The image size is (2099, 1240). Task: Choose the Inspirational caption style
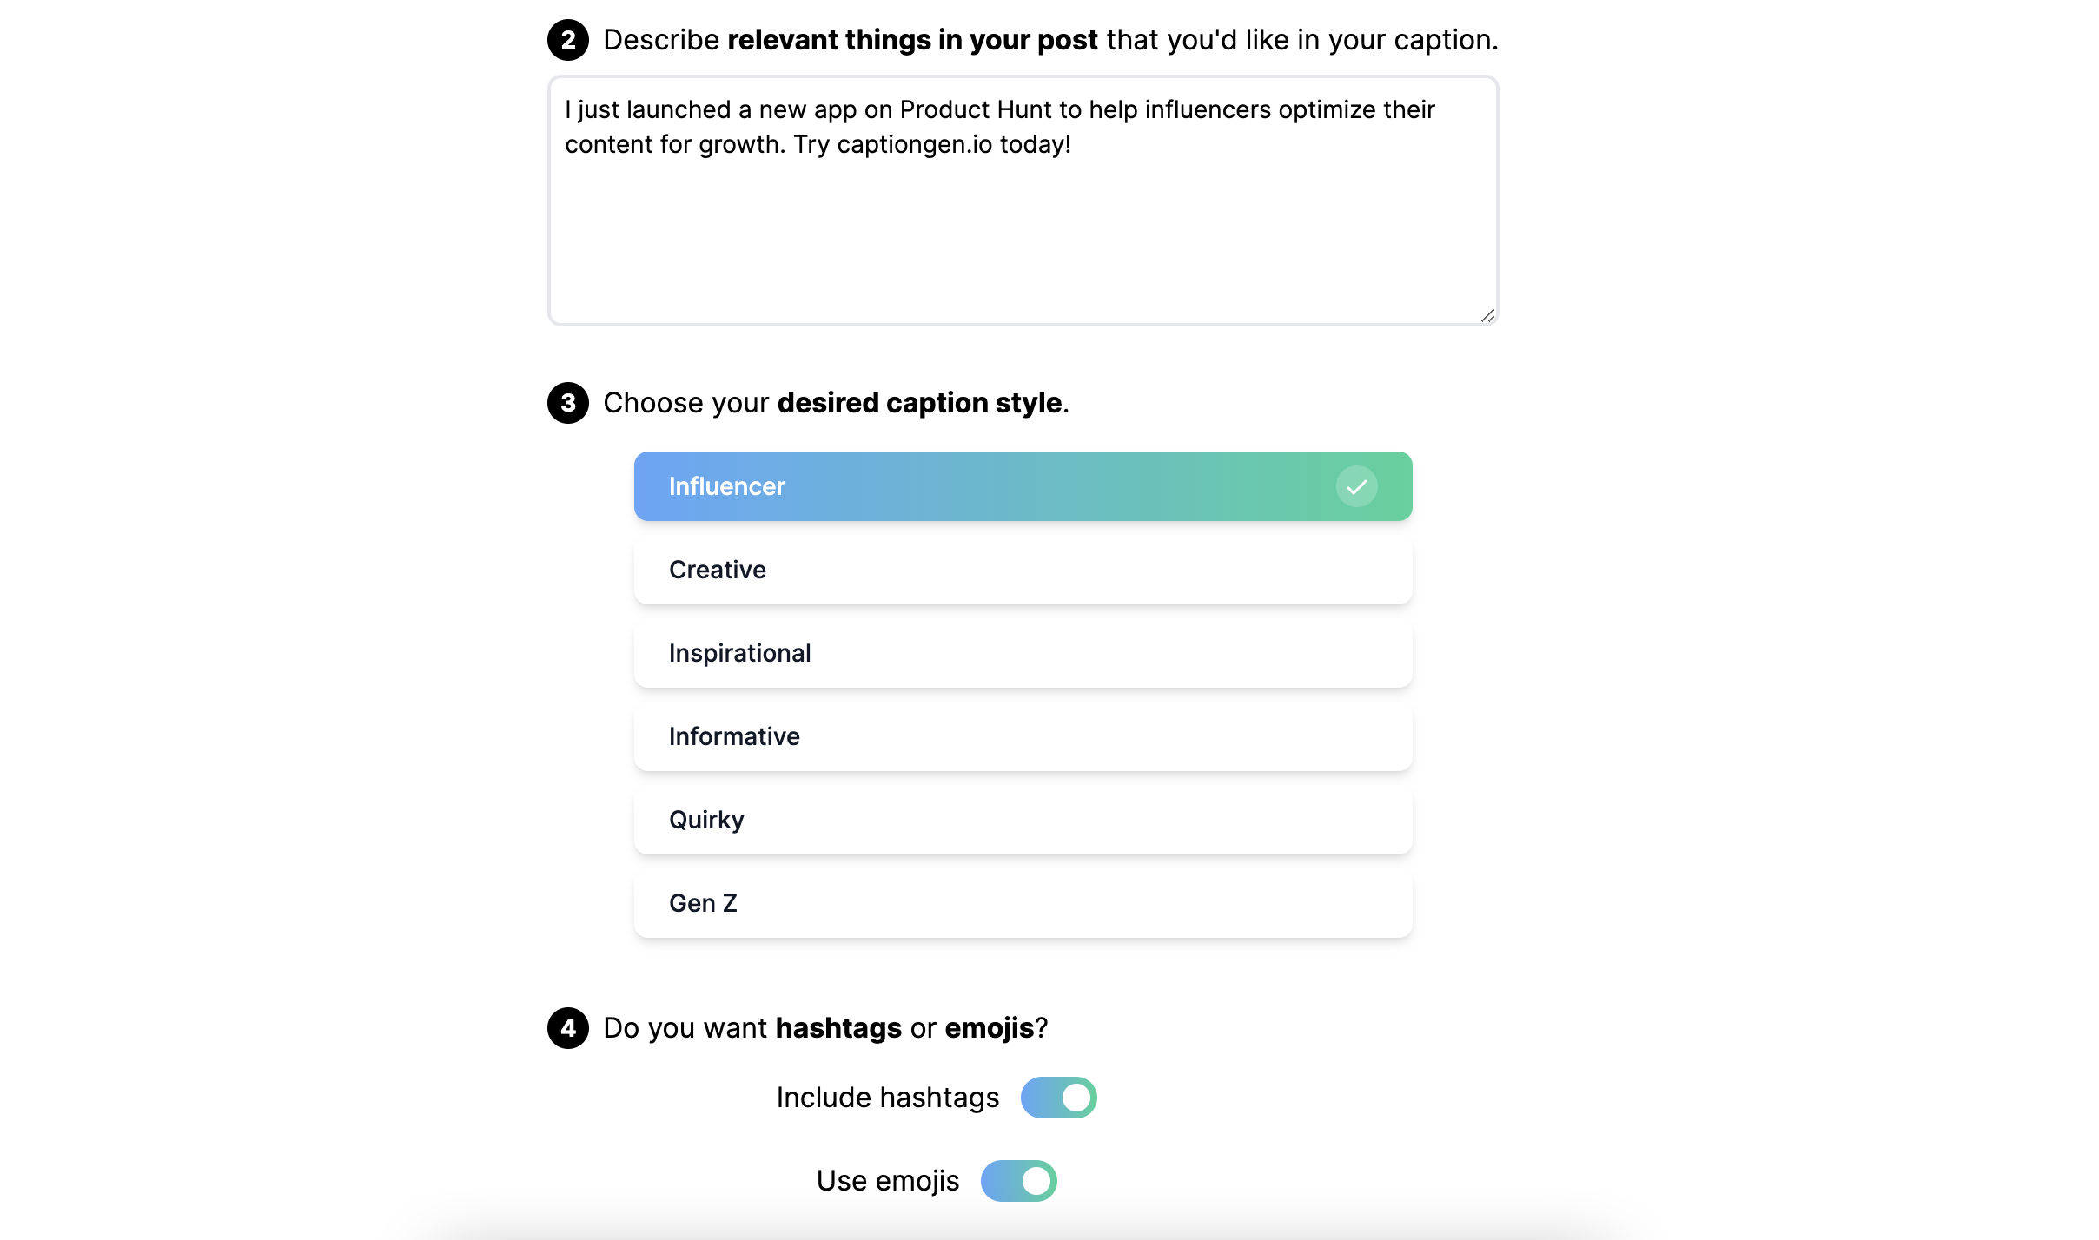click(1023, 653)
